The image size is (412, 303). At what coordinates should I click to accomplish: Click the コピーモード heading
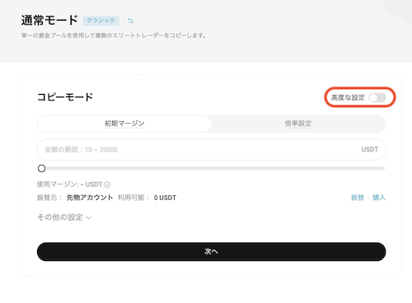click(65, 97)
